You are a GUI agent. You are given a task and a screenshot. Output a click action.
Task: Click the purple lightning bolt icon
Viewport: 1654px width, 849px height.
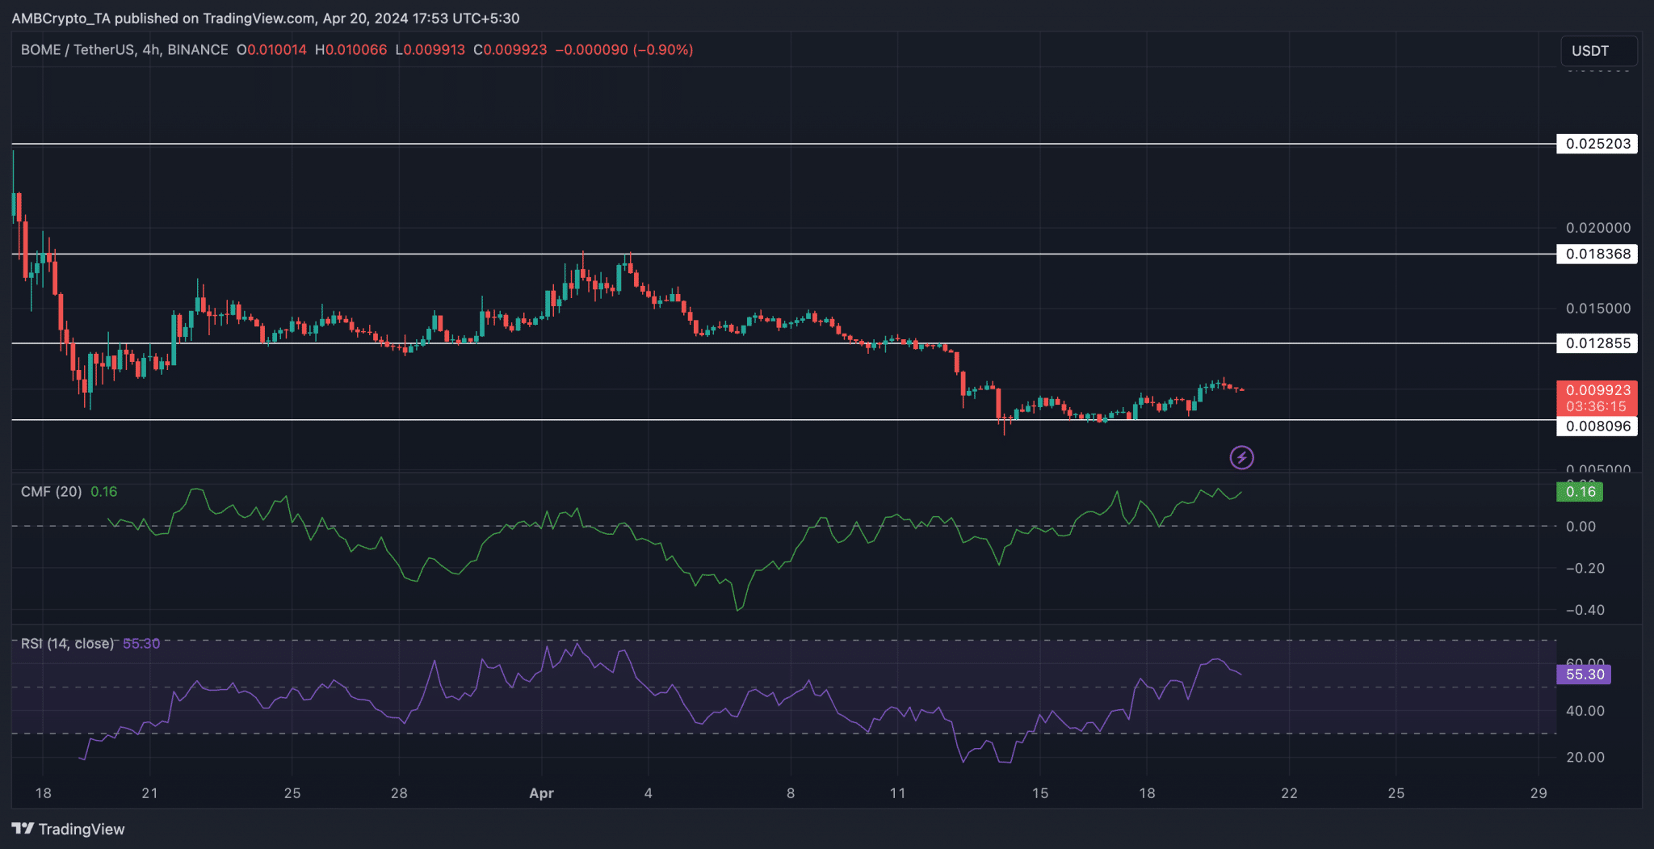1241,458
